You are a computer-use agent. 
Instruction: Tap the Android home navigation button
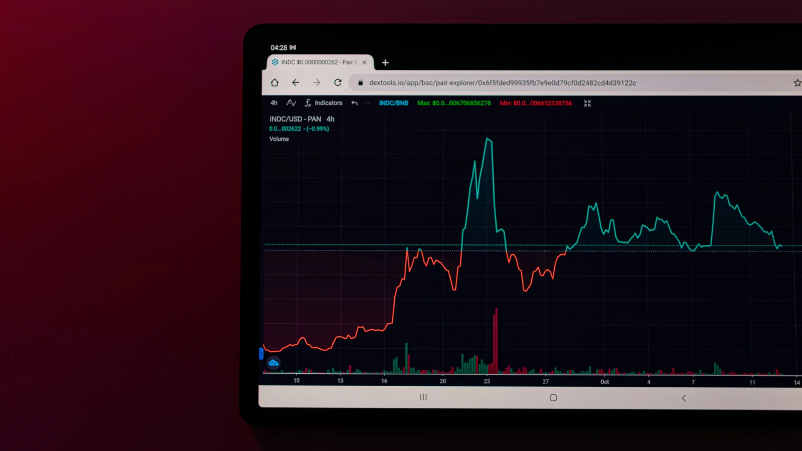[x=553, y=398]
